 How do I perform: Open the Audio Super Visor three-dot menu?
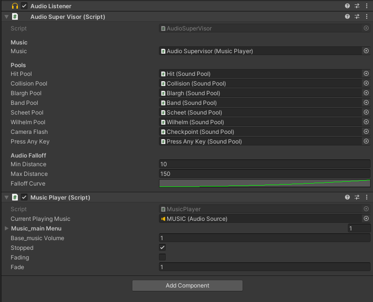367,16
